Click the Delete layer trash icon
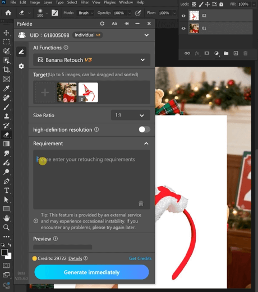Image resolution: width=258 pixels, height=292 pixels. pyautogui.click(x=246, y=53)
